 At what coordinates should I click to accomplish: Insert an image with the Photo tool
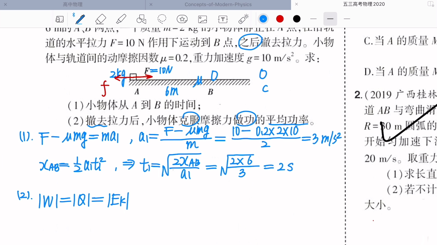coord(202,19)
